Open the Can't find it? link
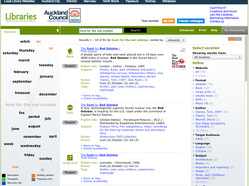 coord(218,8)
